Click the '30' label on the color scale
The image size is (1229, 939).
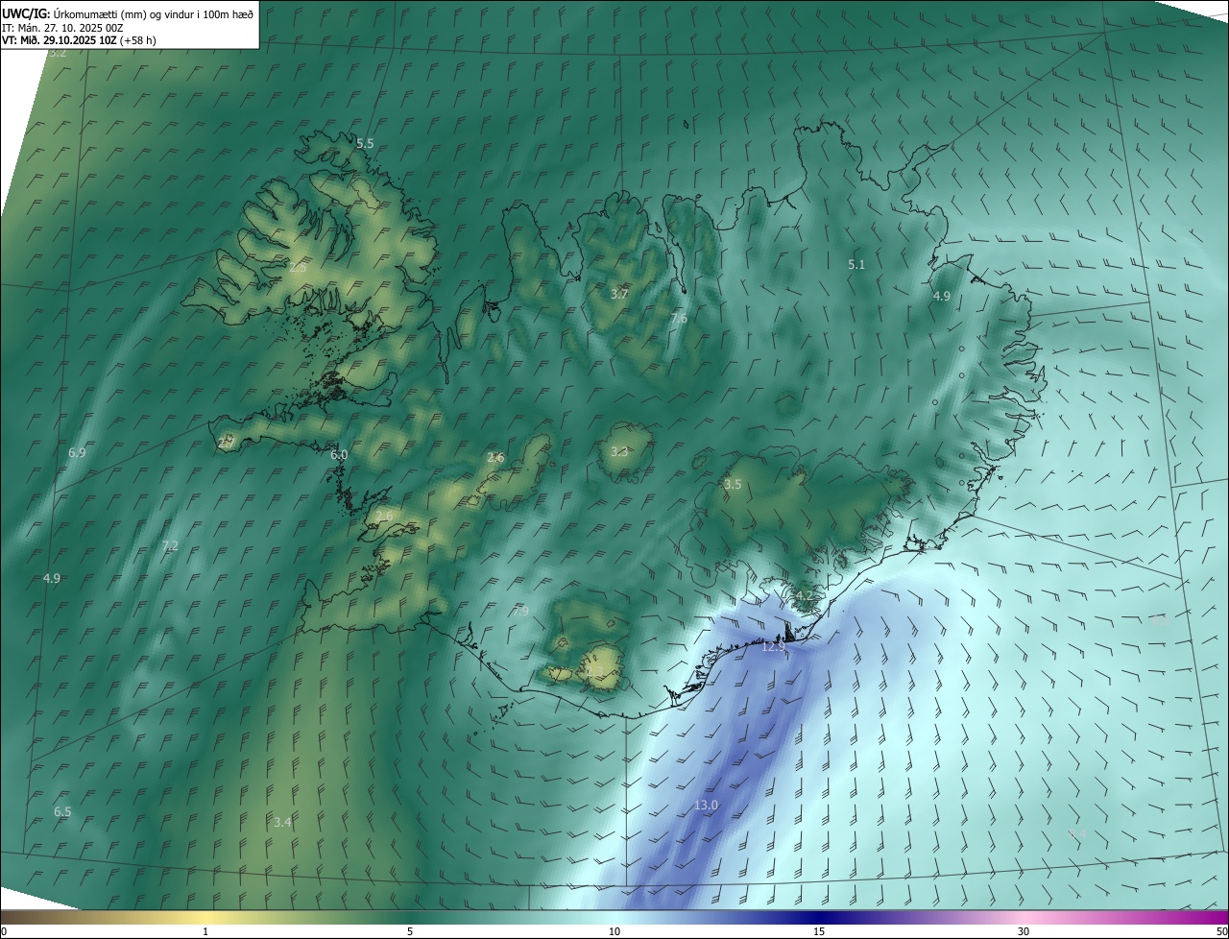click(x=1024, y=931)
